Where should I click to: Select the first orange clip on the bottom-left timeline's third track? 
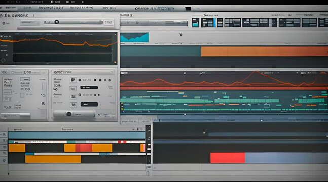click(17, 148)
